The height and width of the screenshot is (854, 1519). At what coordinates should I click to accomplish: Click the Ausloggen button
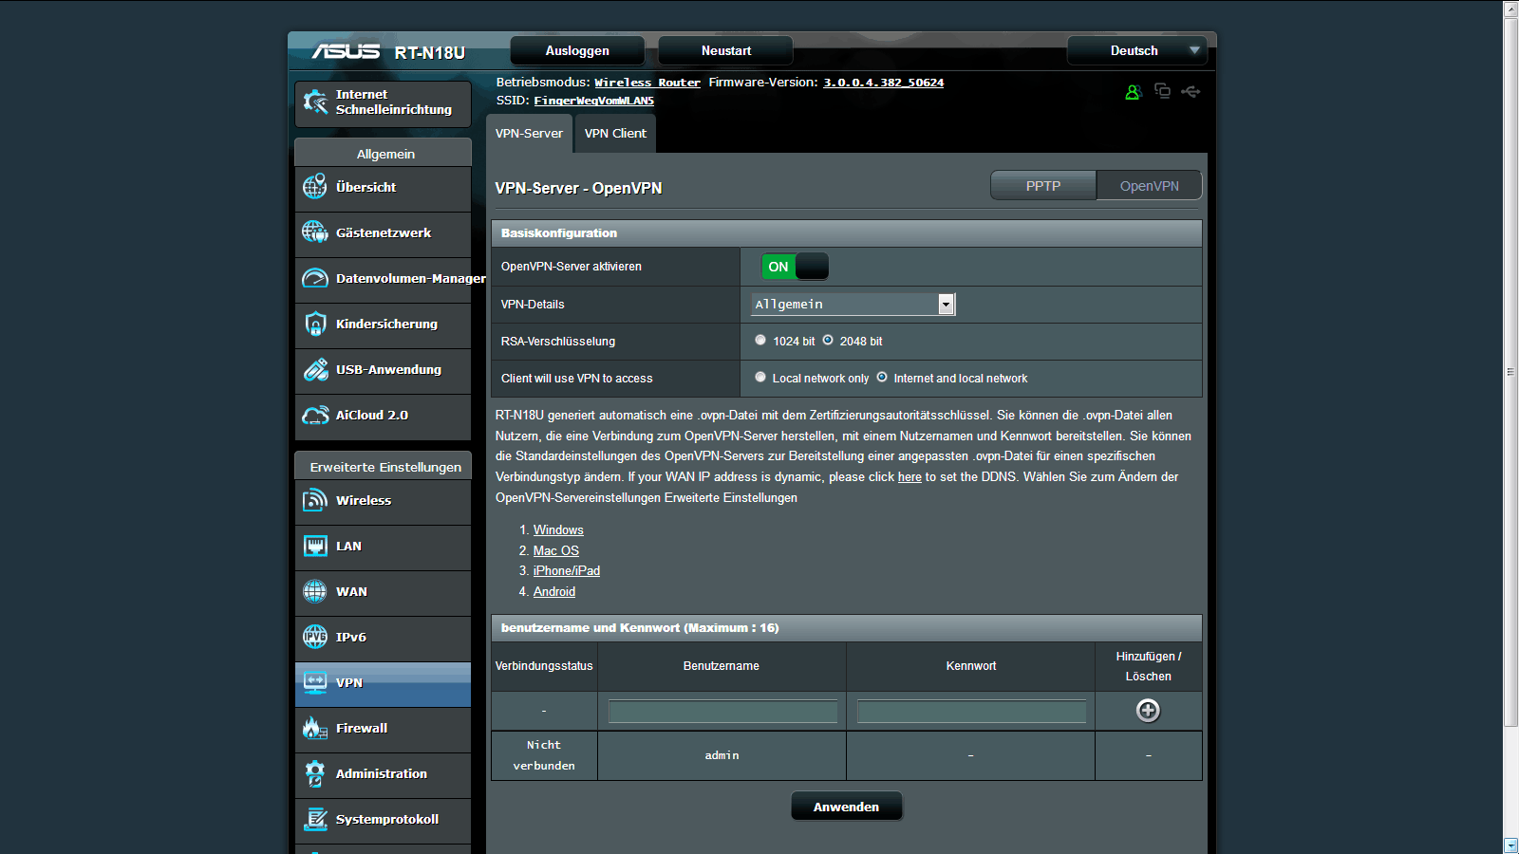click(x=577, y=50)
